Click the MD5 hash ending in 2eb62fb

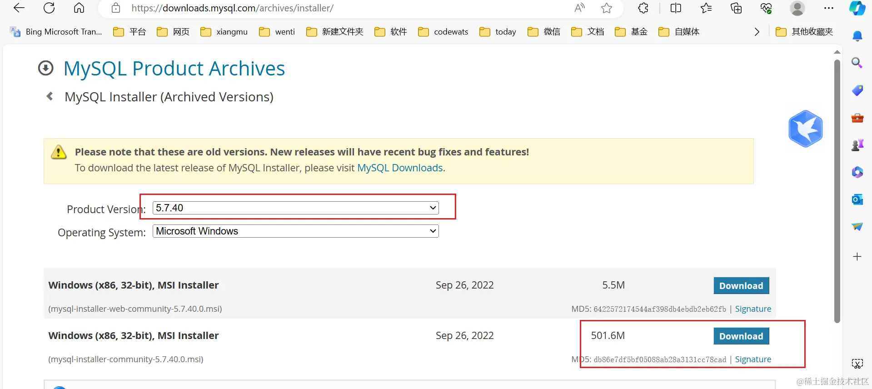660,309
